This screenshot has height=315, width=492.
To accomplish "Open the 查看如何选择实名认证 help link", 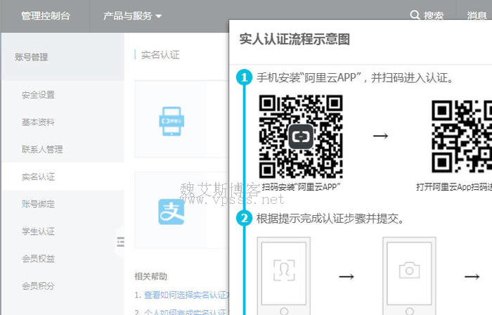I will pos(181,294).
